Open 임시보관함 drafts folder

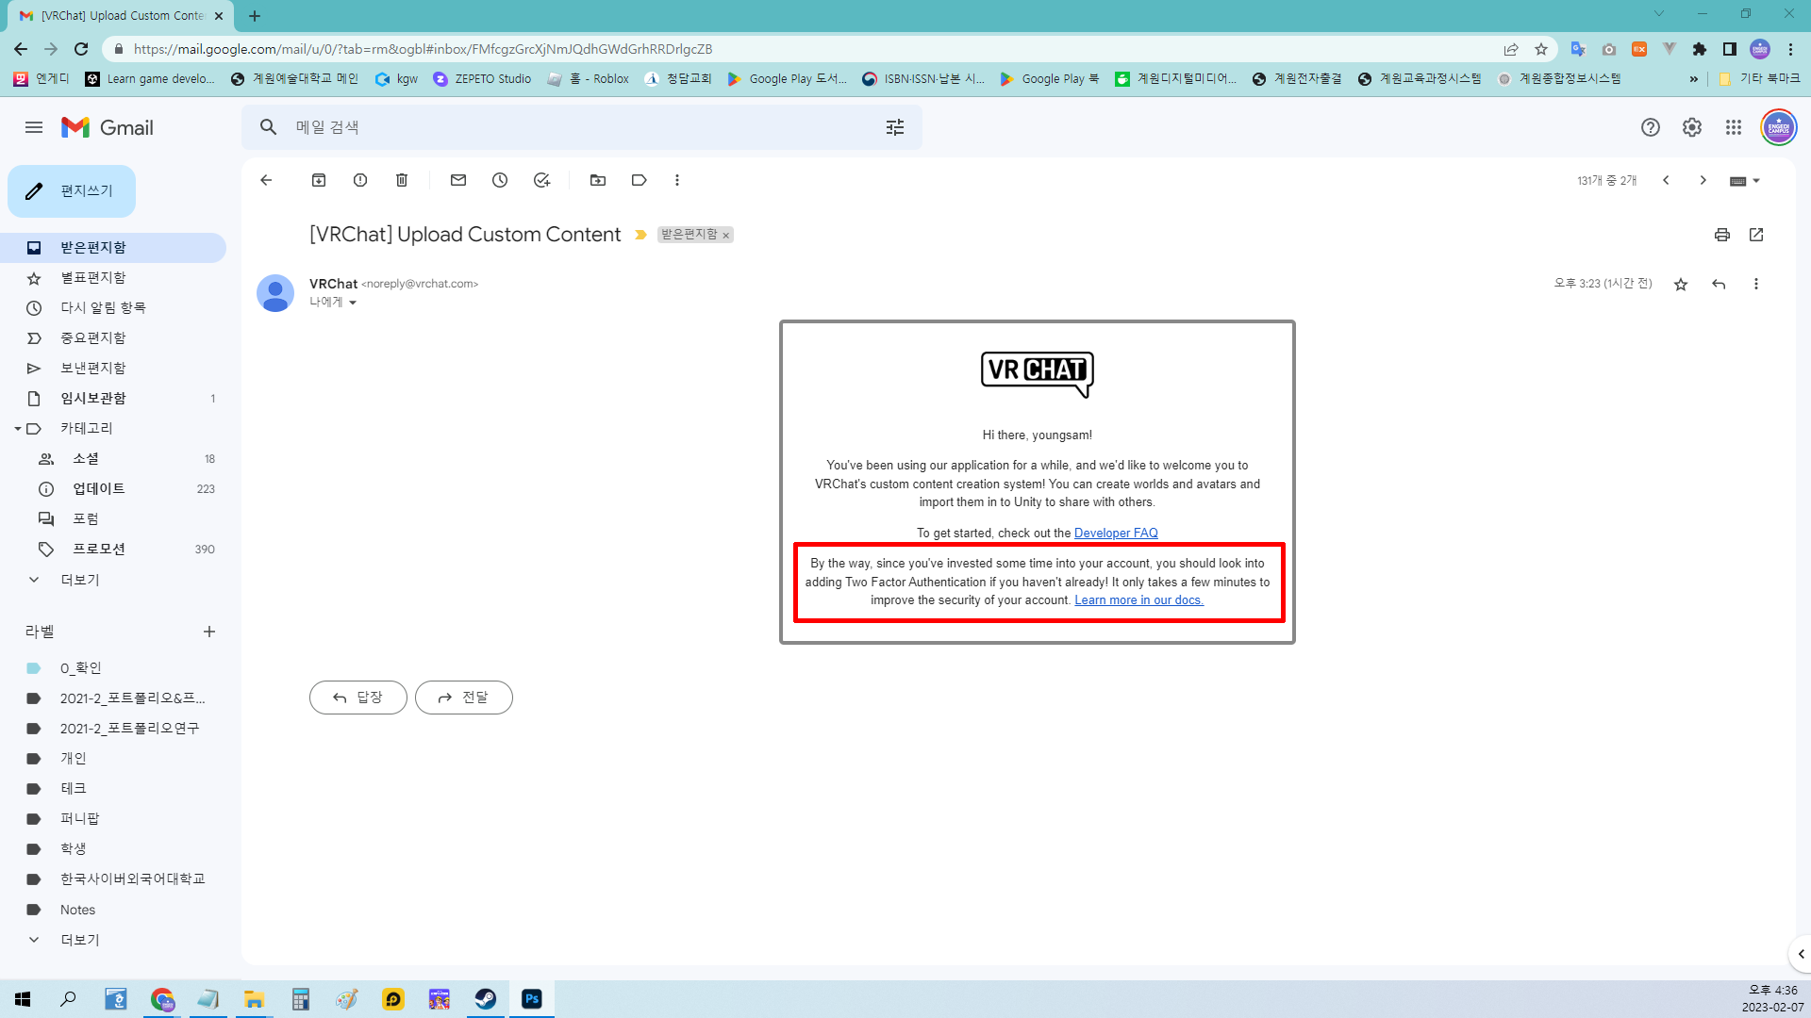click(x=113, y=399)
